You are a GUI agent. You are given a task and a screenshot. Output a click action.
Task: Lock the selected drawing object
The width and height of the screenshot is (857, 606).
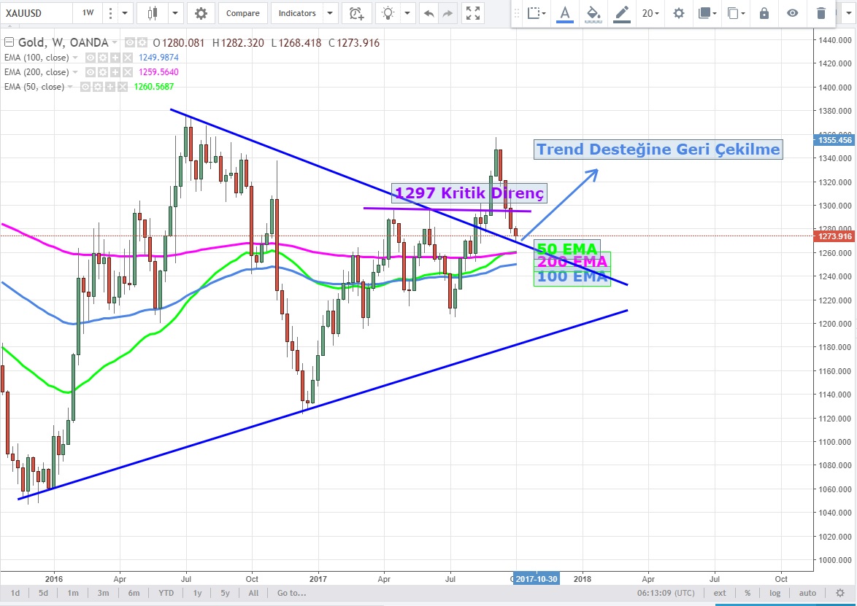(764, 13)
